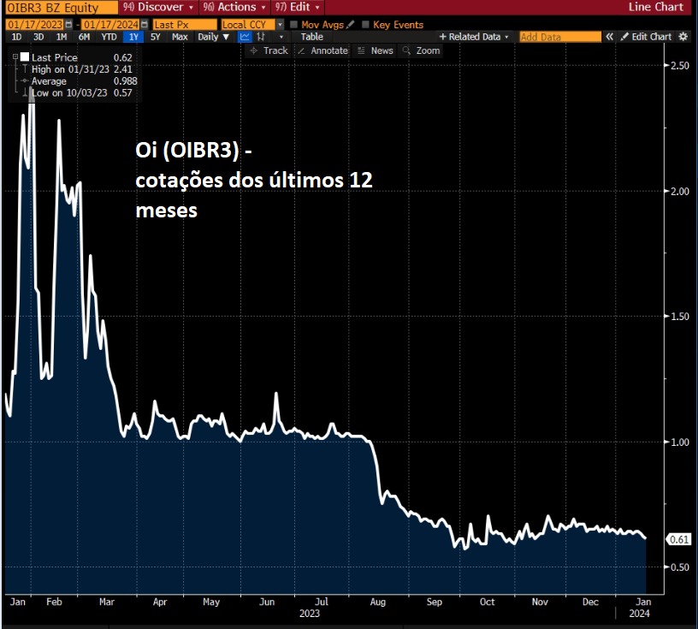This screenshot has height=629, width=698.
Task: Select the 1M time range
Action: coord(62,37)
